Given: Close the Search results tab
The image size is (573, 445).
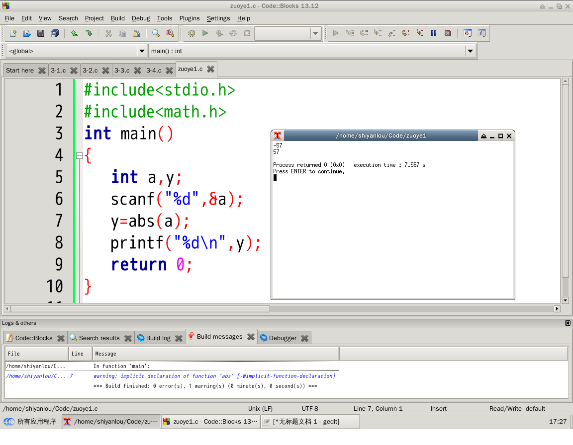Looking at the screenshot, I should [128, 338].
